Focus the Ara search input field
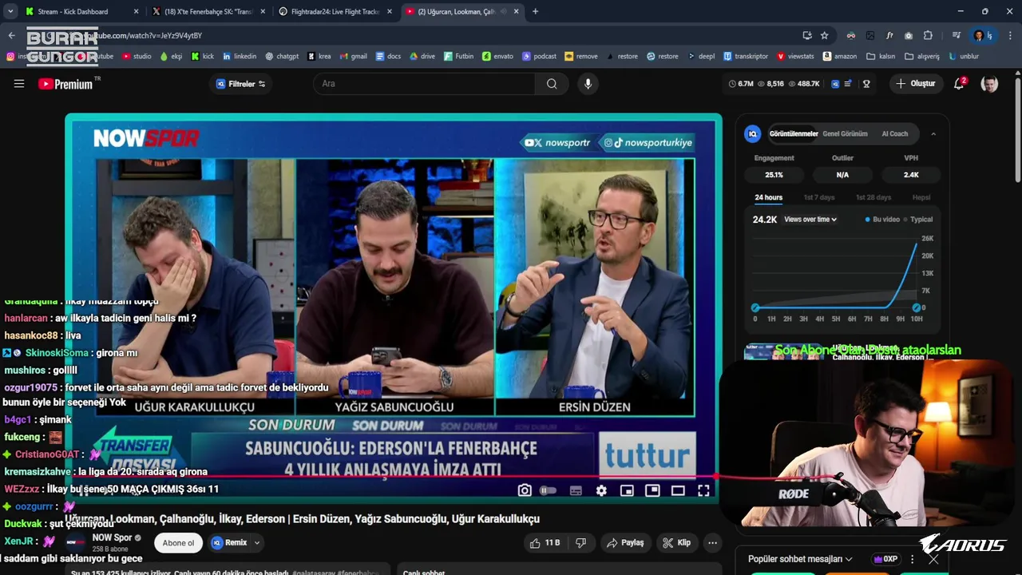This screenshot has width=1022, height=575. pyautogui.click(x=426, y=84)
